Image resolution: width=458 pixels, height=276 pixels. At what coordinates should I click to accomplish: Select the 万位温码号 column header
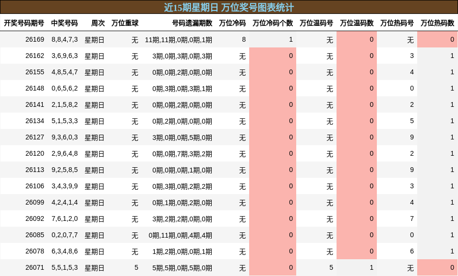(x=316, y=23)
